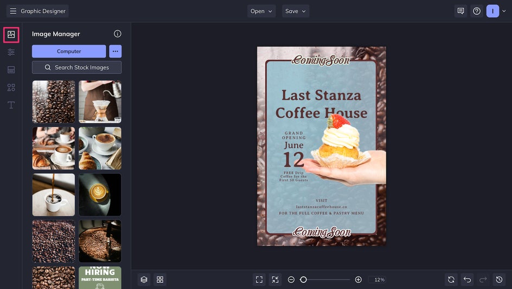512x289 pixels.
Task: Select the VISIT text on the poster
Action: click(321, 200)
